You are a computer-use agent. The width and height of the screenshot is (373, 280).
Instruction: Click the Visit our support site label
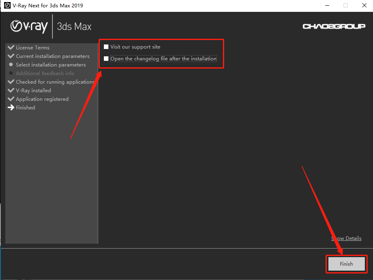tap(135, 47)
